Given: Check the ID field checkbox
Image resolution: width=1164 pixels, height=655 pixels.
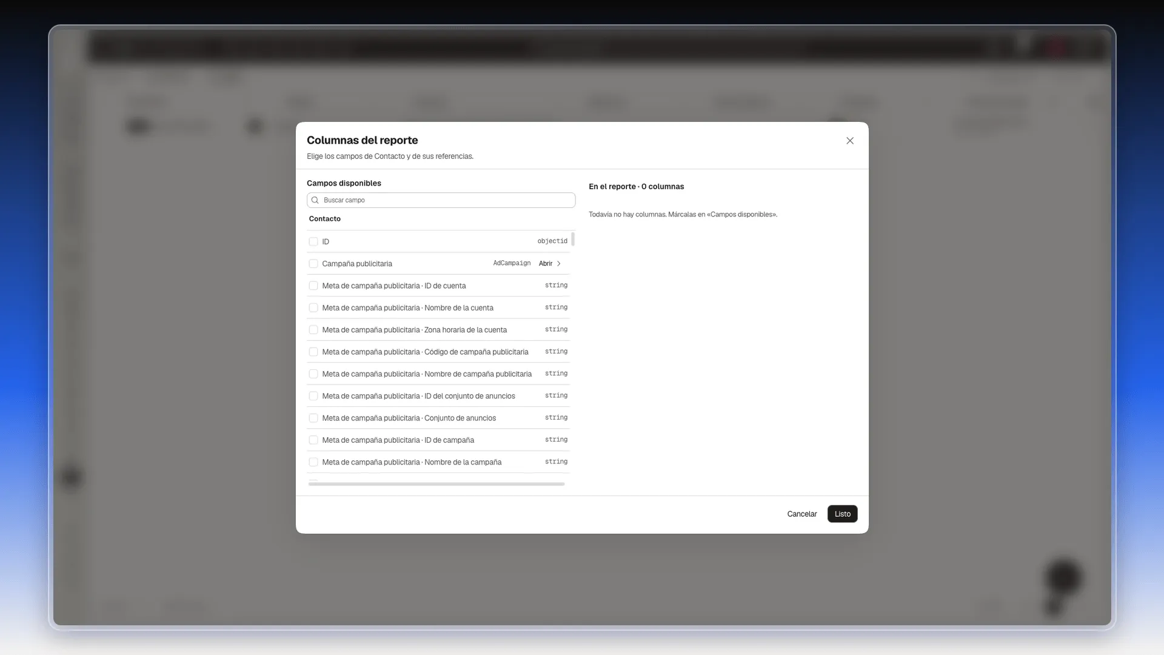Looking at the screenshot, I should point(313,241).
